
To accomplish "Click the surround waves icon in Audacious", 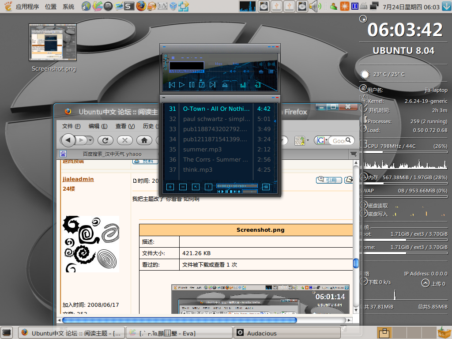I will 271,64.
